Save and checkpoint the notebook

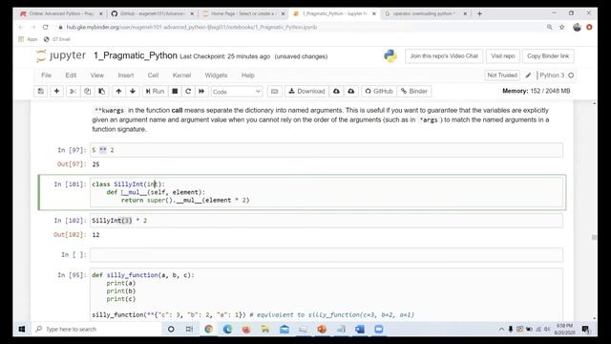[x=40, y=92]
